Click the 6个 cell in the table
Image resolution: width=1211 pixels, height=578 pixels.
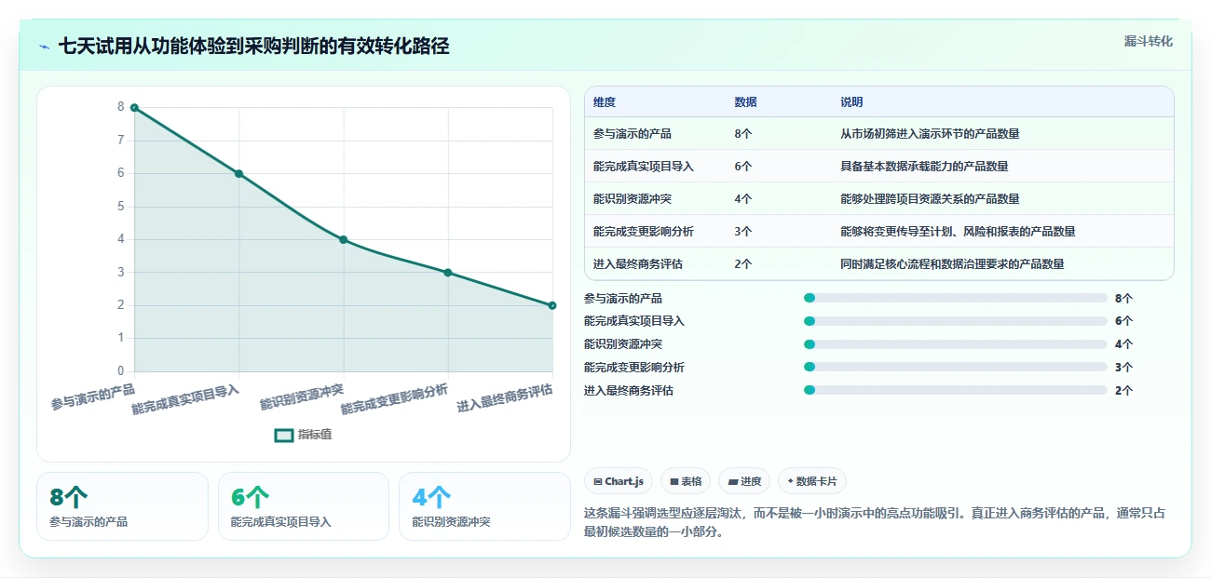click(743, 167)
